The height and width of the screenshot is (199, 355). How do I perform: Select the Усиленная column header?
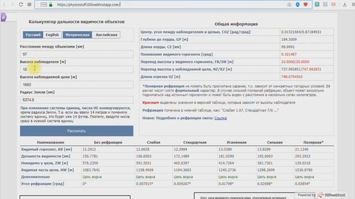(x=236, y=143)
